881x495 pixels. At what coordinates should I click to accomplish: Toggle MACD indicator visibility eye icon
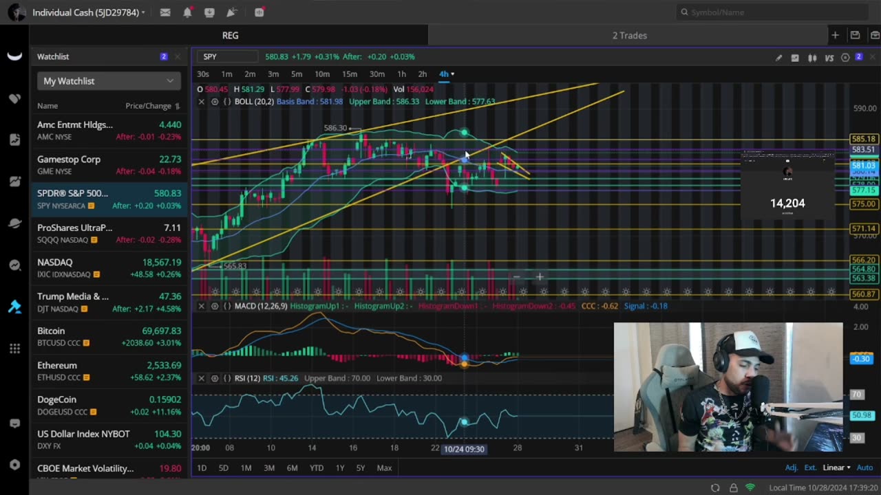coord(215,306)
